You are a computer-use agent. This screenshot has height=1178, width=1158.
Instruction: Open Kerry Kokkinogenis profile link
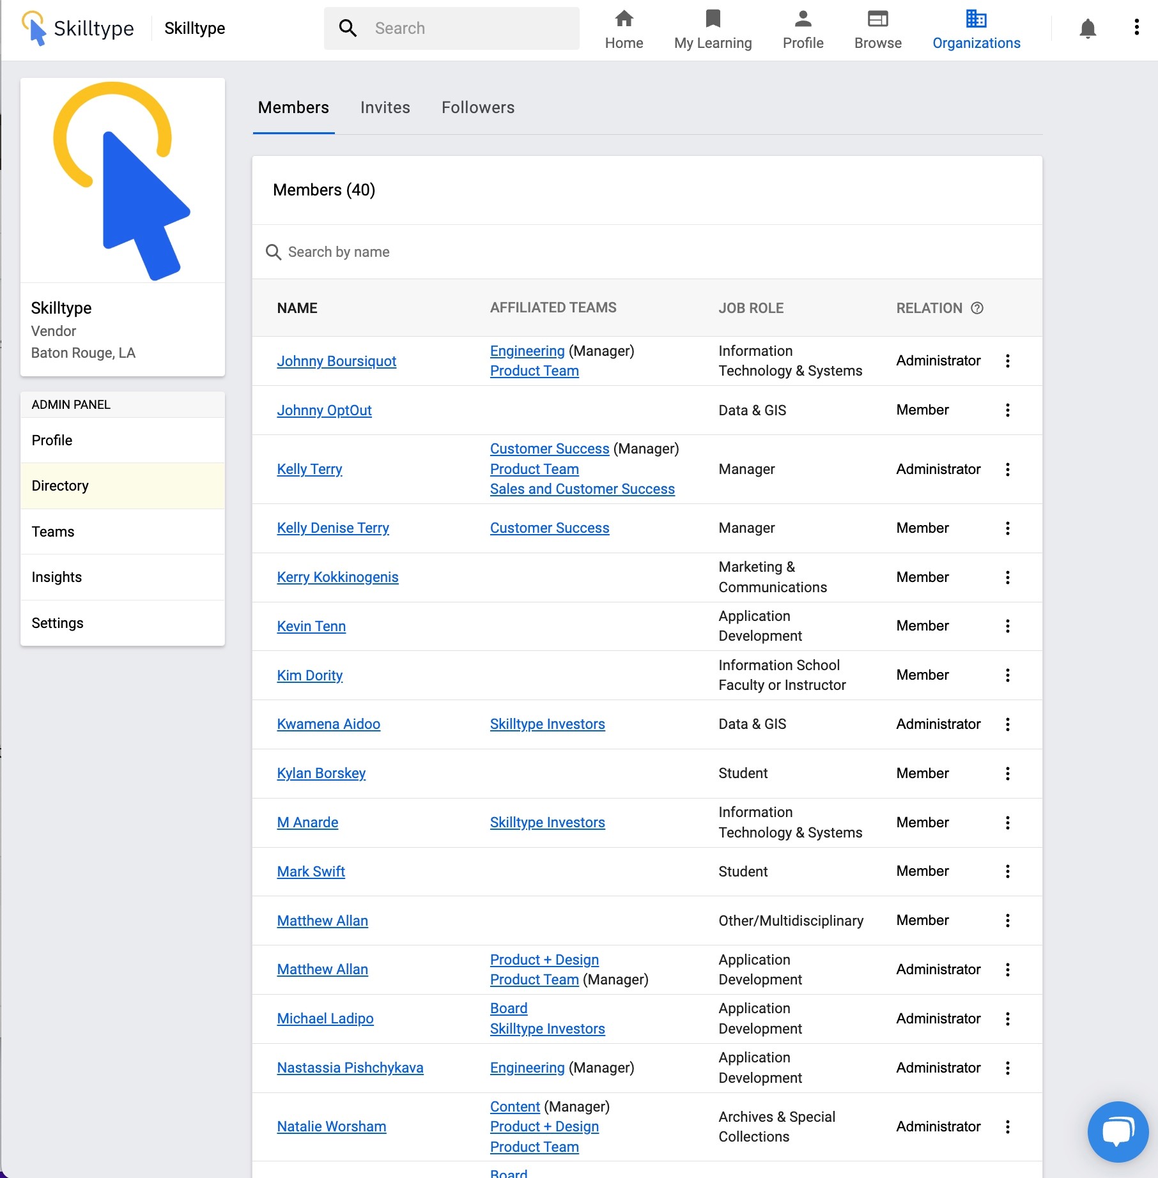coord(337,577)
